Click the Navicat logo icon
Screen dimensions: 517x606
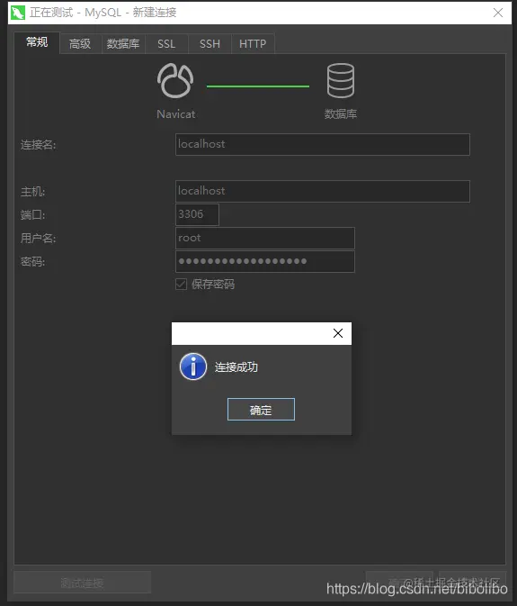175,81
